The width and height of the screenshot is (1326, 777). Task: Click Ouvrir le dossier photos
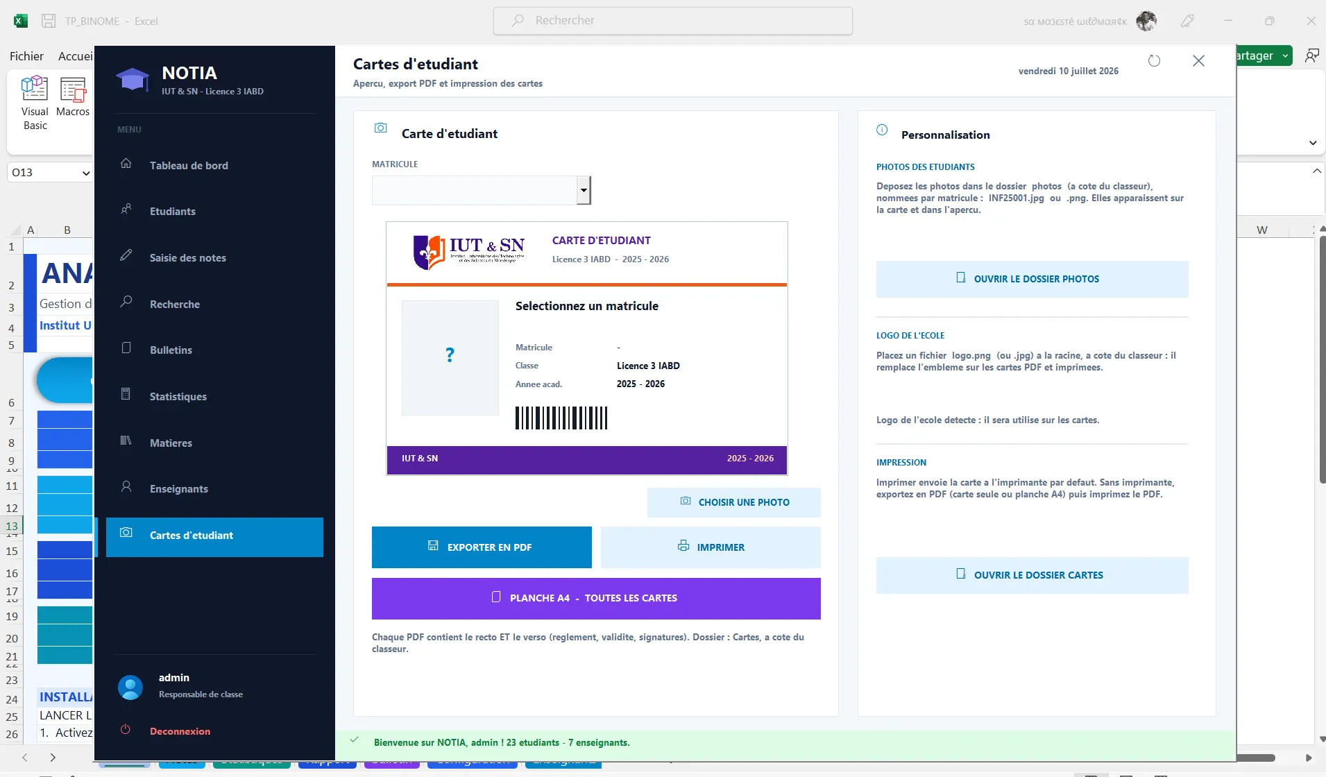(1032, 279)
